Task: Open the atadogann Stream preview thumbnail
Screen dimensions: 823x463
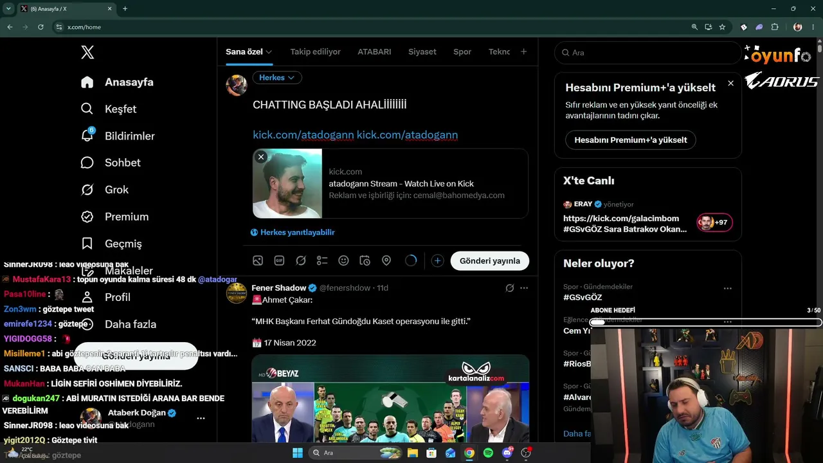Action: point(287,184)
